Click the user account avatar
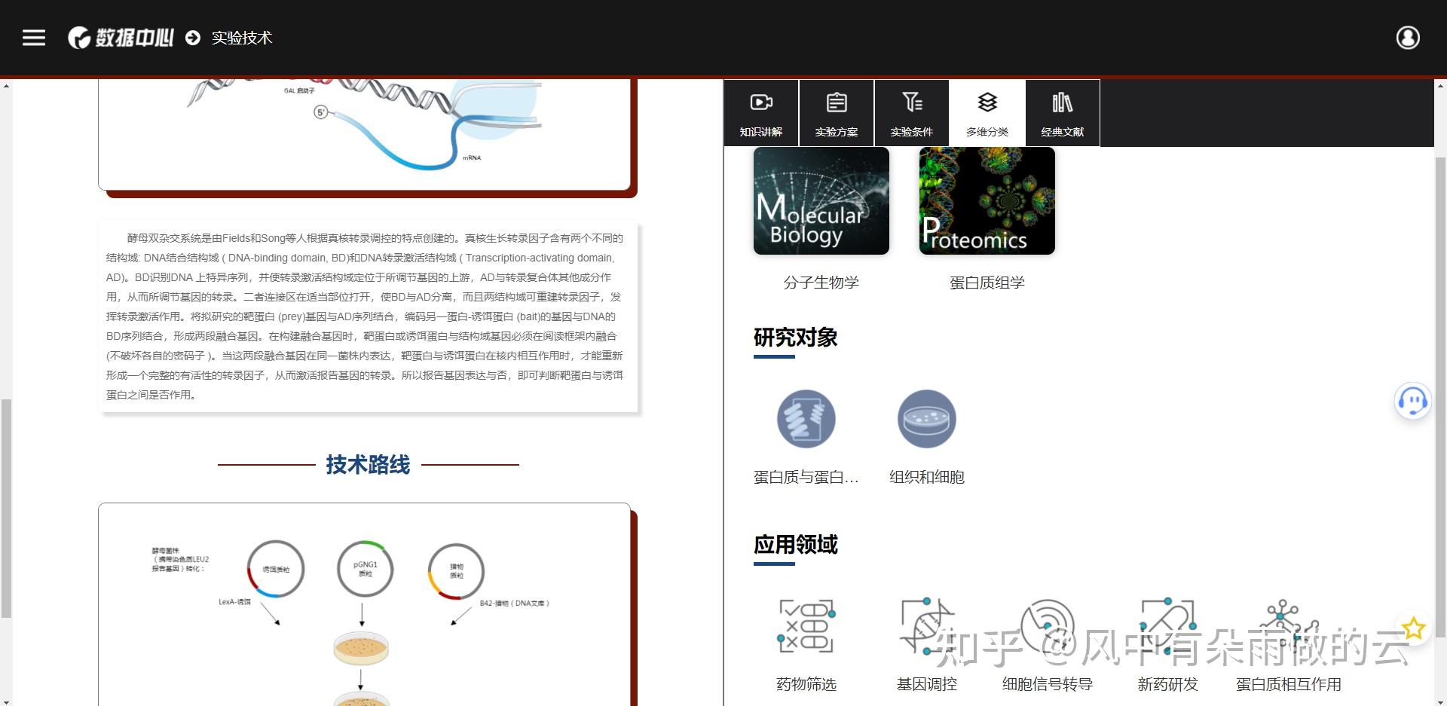Viewport: 1447px width, 706px height. click(1408, 37)
